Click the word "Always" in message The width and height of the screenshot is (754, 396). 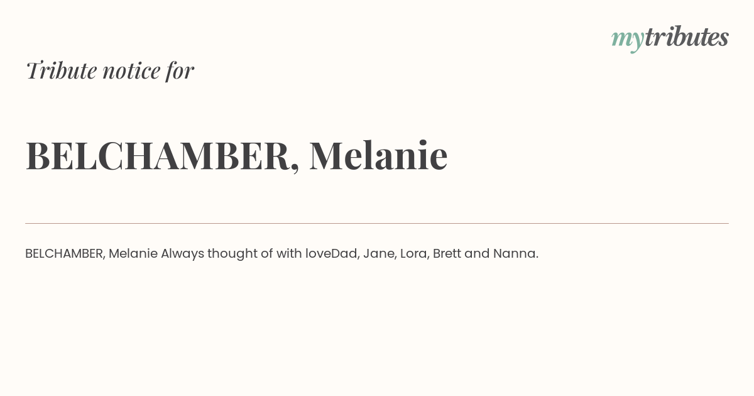click(182, 254)
